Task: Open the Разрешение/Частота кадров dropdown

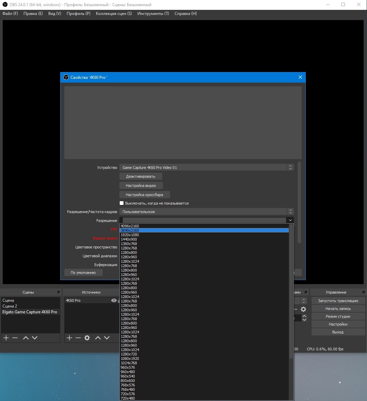Action: 206,212
